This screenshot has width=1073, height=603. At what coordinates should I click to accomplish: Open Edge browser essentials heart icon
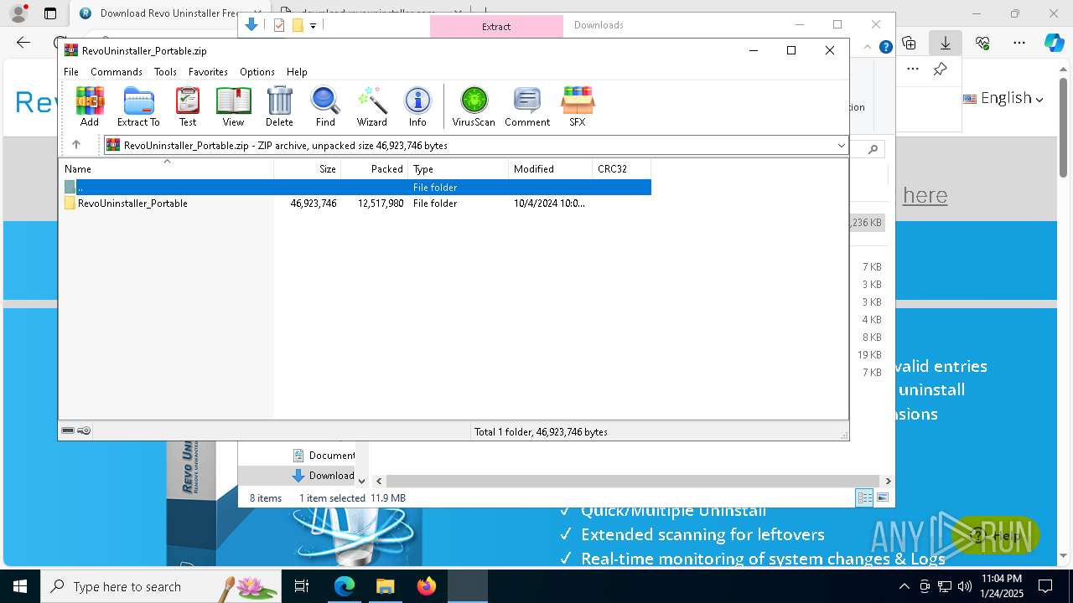pyautogui.click(x=982, y=43)
